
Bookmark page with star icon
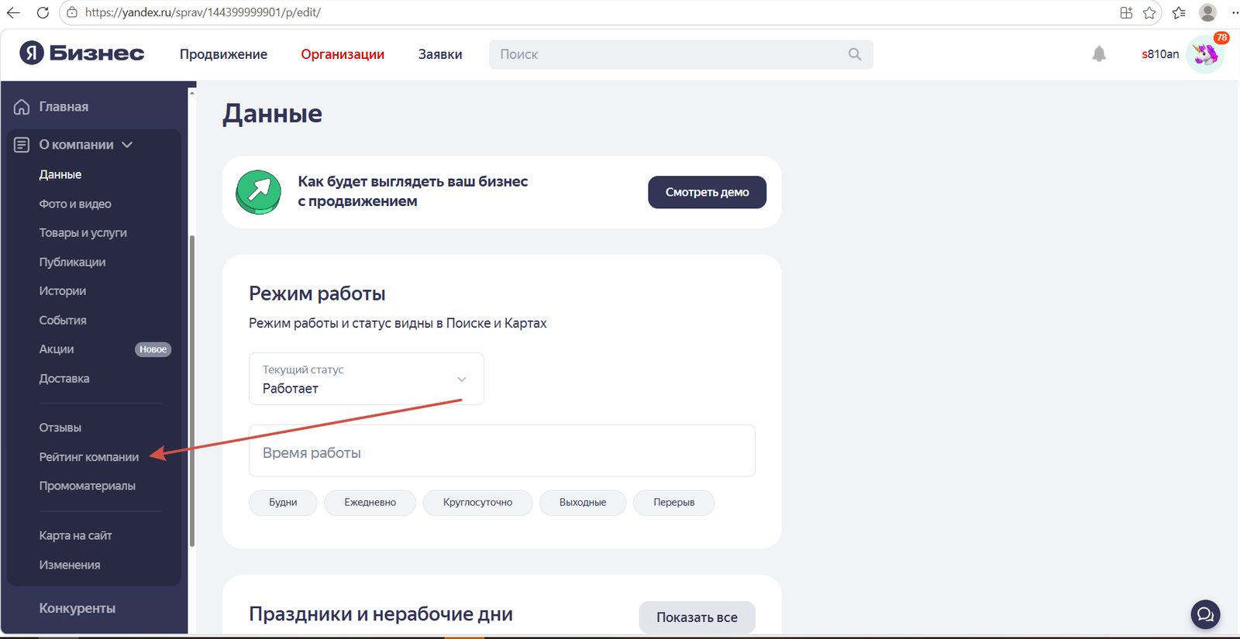coord(1149,12)
